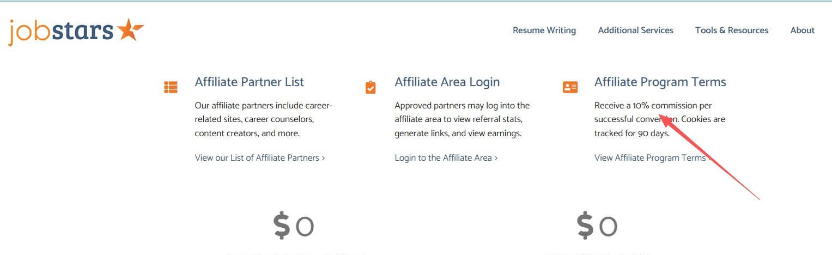
Task: Follow the View our List of Affiliate Partners link
Action: coord(260,158)
